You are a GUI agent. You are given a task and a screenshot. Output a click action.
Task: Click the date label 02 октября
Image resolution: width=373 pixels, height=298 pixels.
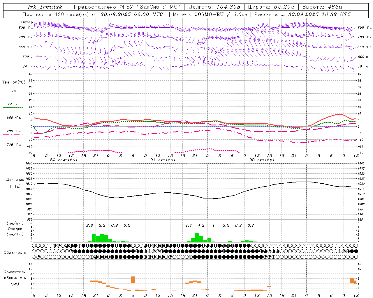pyautogui.click(x=262, y=160)
